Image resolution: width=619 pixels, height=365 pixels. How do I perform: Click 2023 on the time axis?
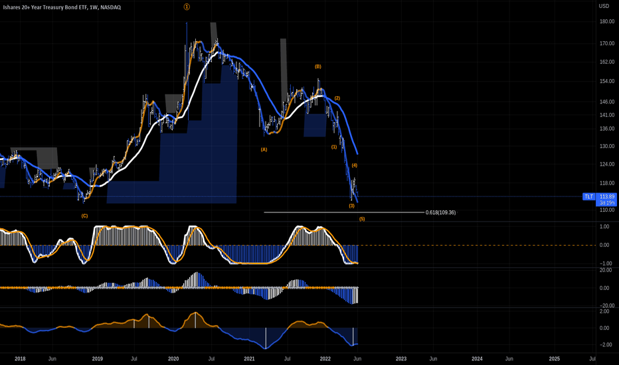[400, 358]
